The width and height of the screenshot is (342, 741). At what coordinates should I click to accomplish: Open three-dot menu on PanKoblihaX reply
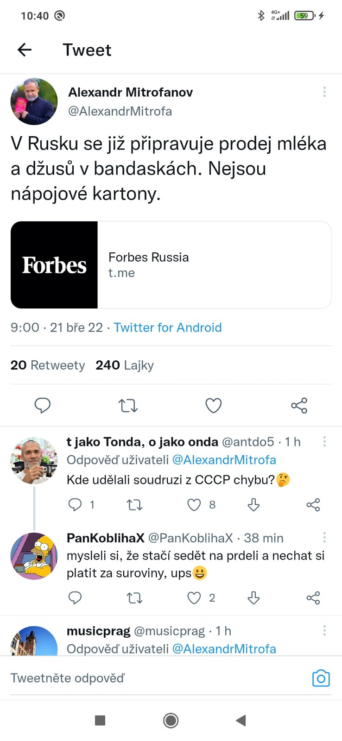(324, 537)
